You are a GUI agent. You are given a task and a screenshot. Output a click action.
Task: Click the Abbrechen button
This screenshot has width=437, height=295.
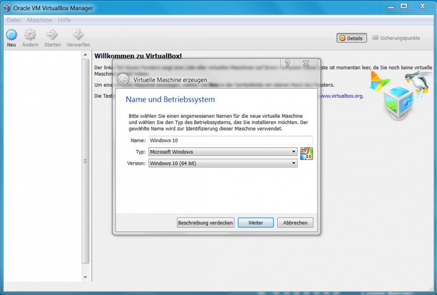coord(295,223)
